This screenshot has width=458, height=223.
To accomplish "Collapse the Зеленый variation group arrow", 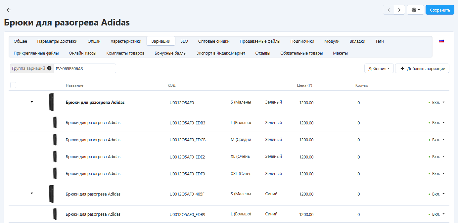I will point(32,102).
